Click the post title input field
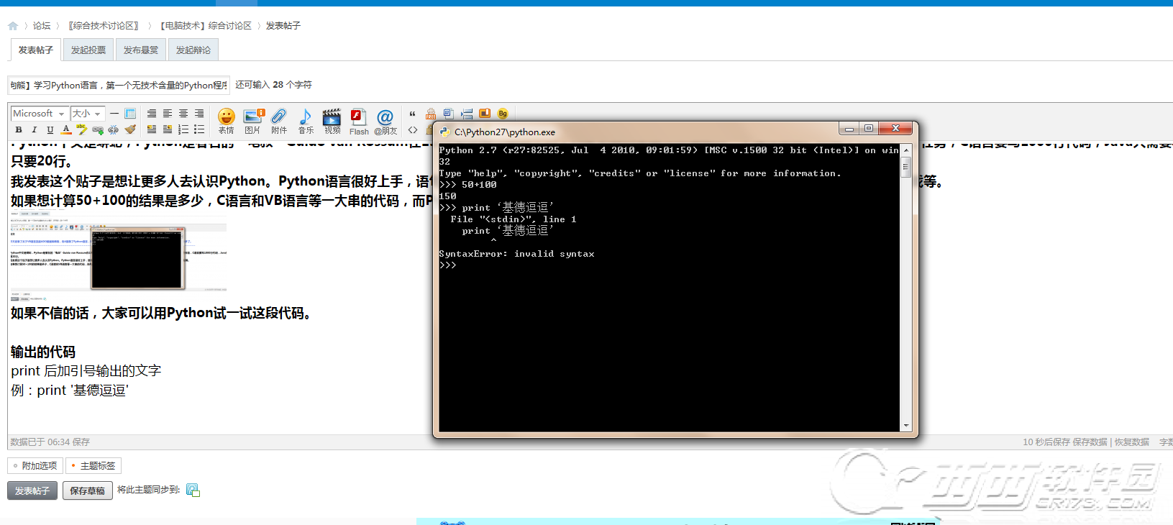 [119, 85]
